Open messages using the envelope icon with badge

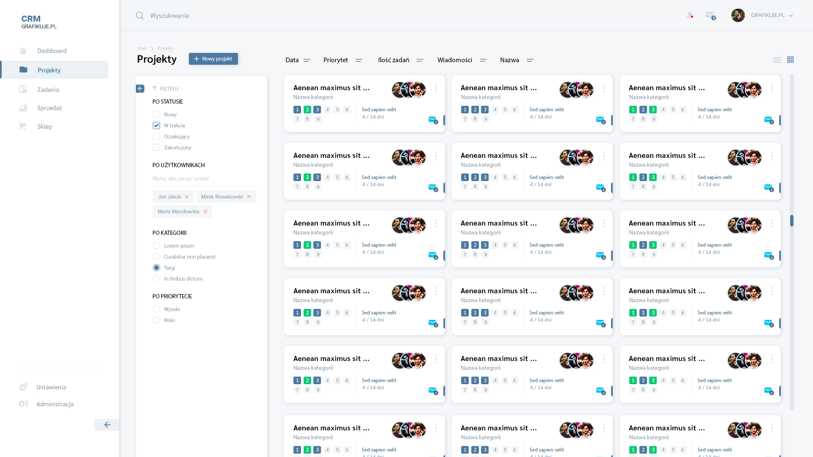(x=711, y=15)
